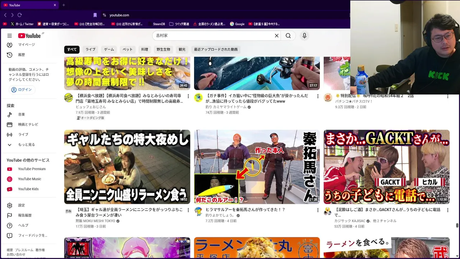Screen dimensions: 460x259
Task: Open channel ビュッフェおじさん
Action: coord(91,107)
